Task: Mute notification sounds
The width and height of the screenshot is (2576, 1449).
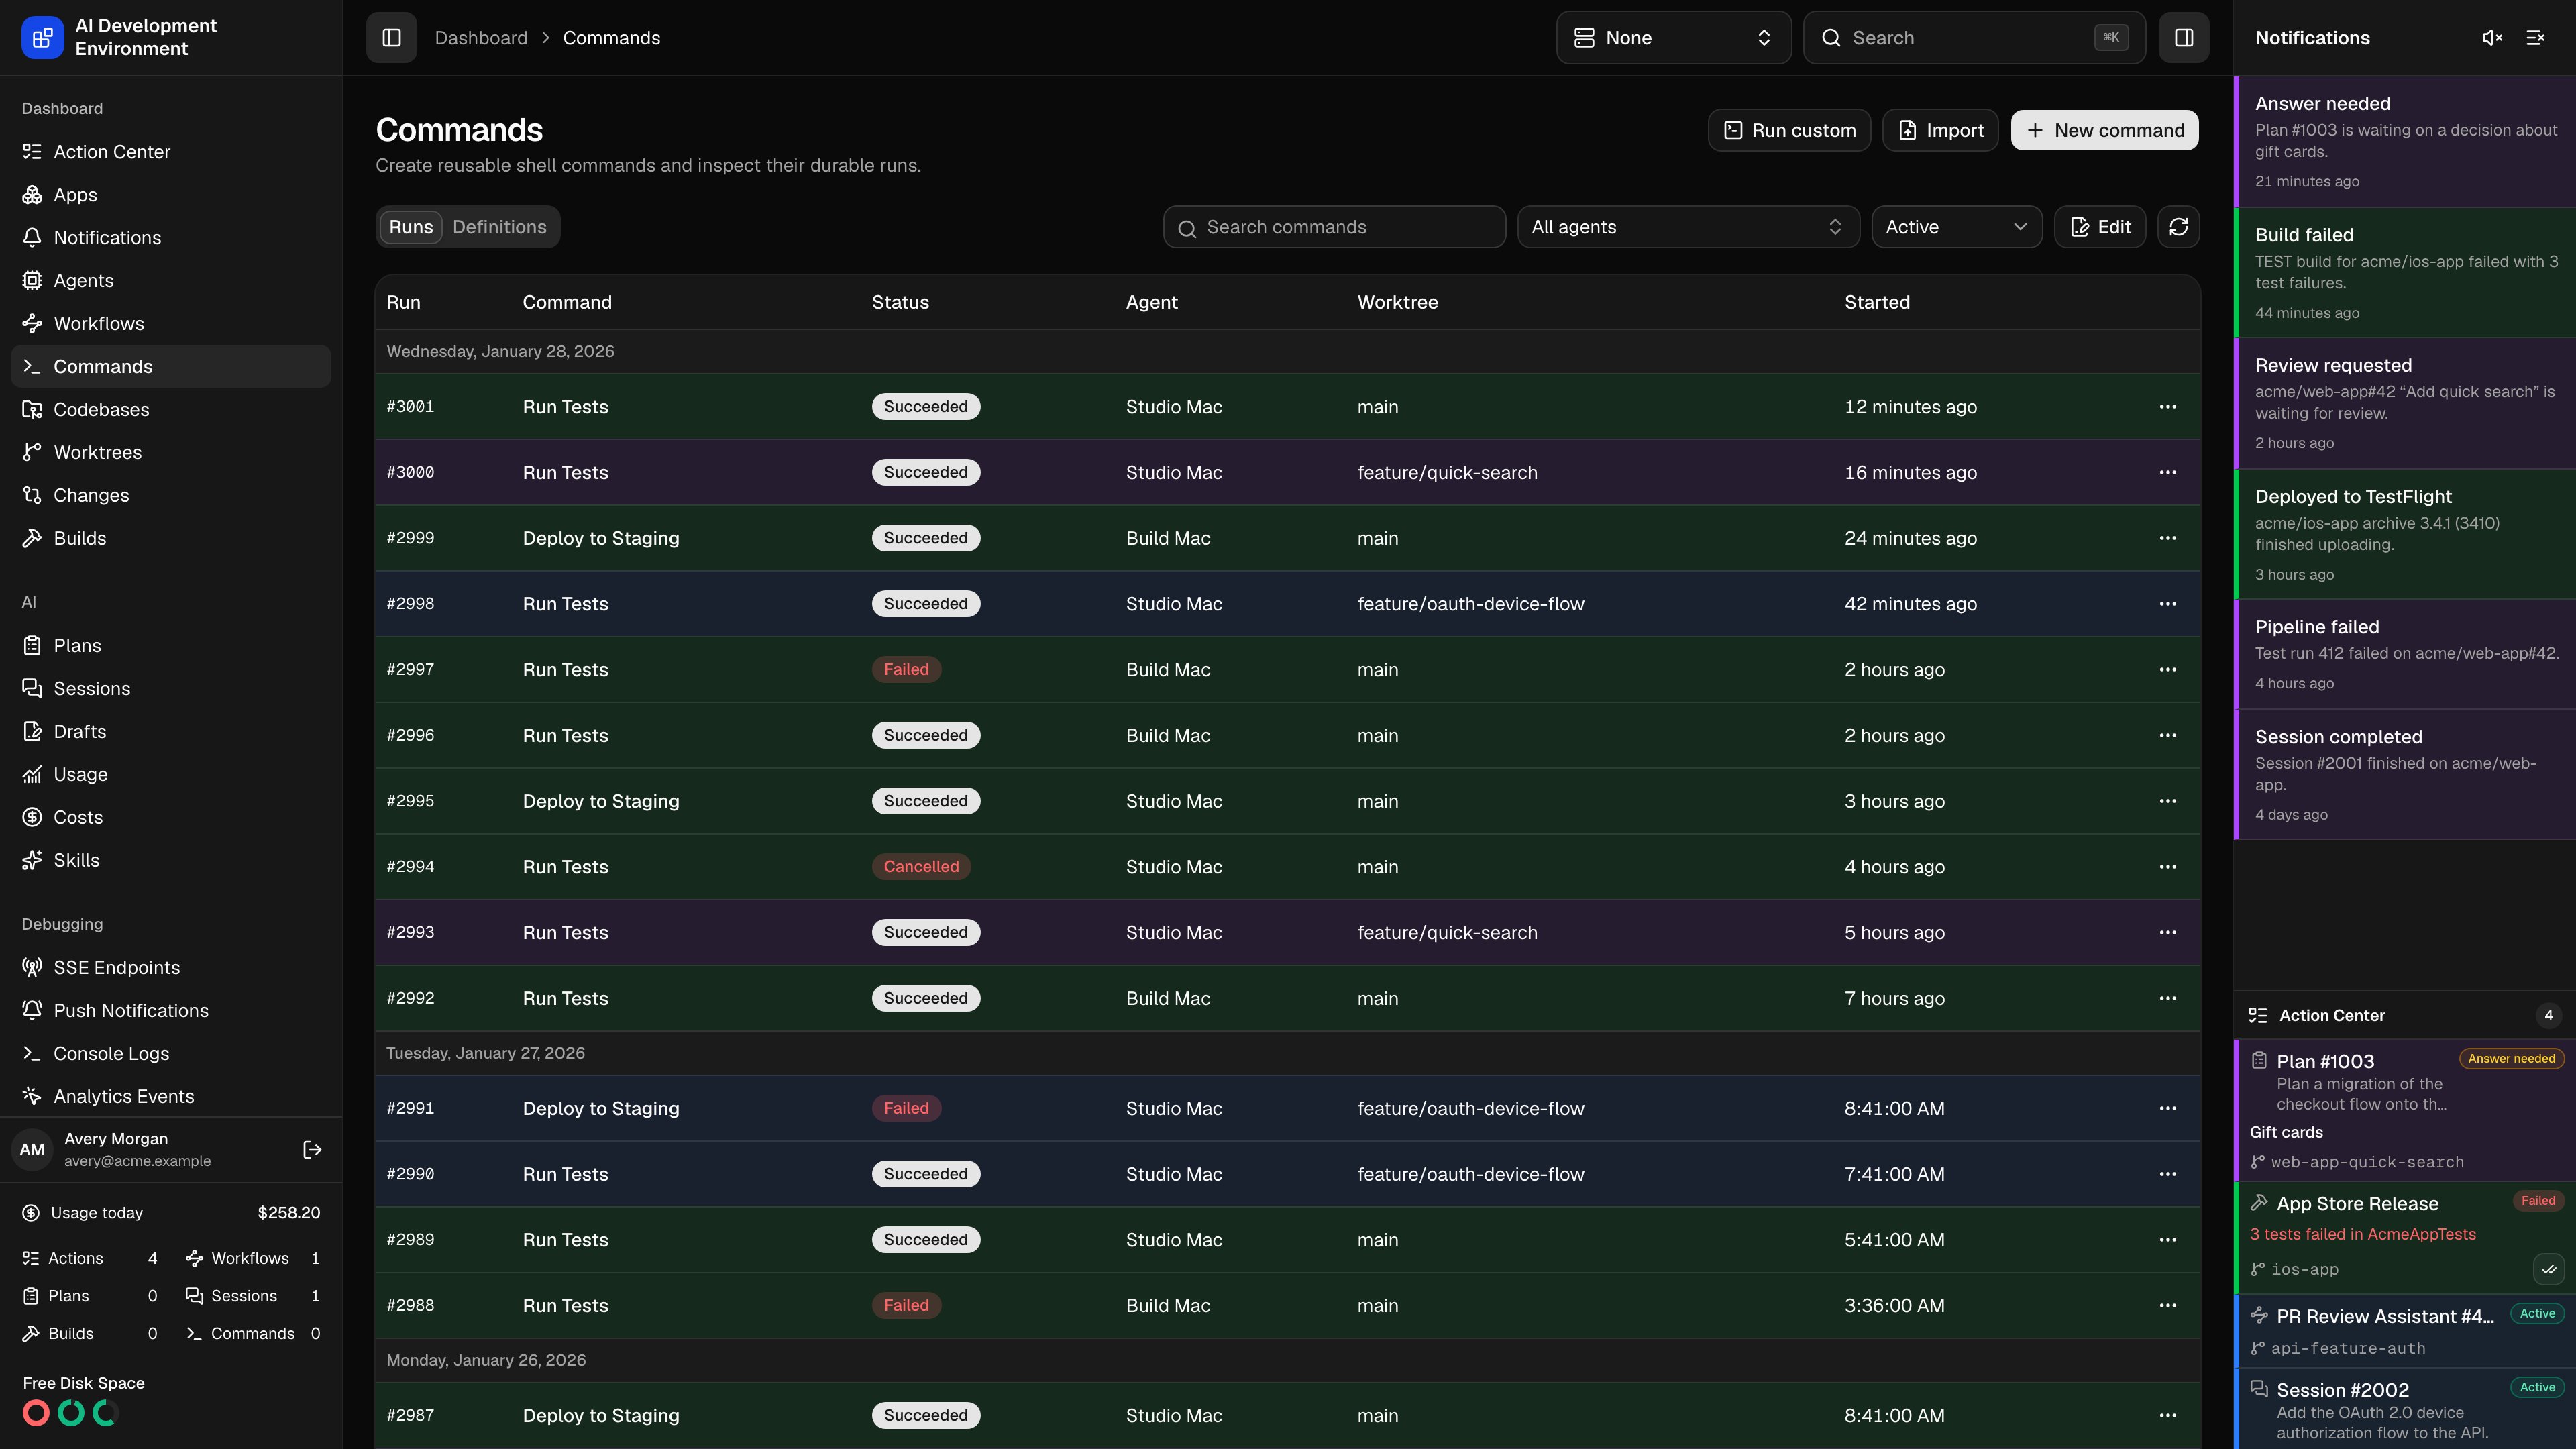Action: click(2492, 38)
